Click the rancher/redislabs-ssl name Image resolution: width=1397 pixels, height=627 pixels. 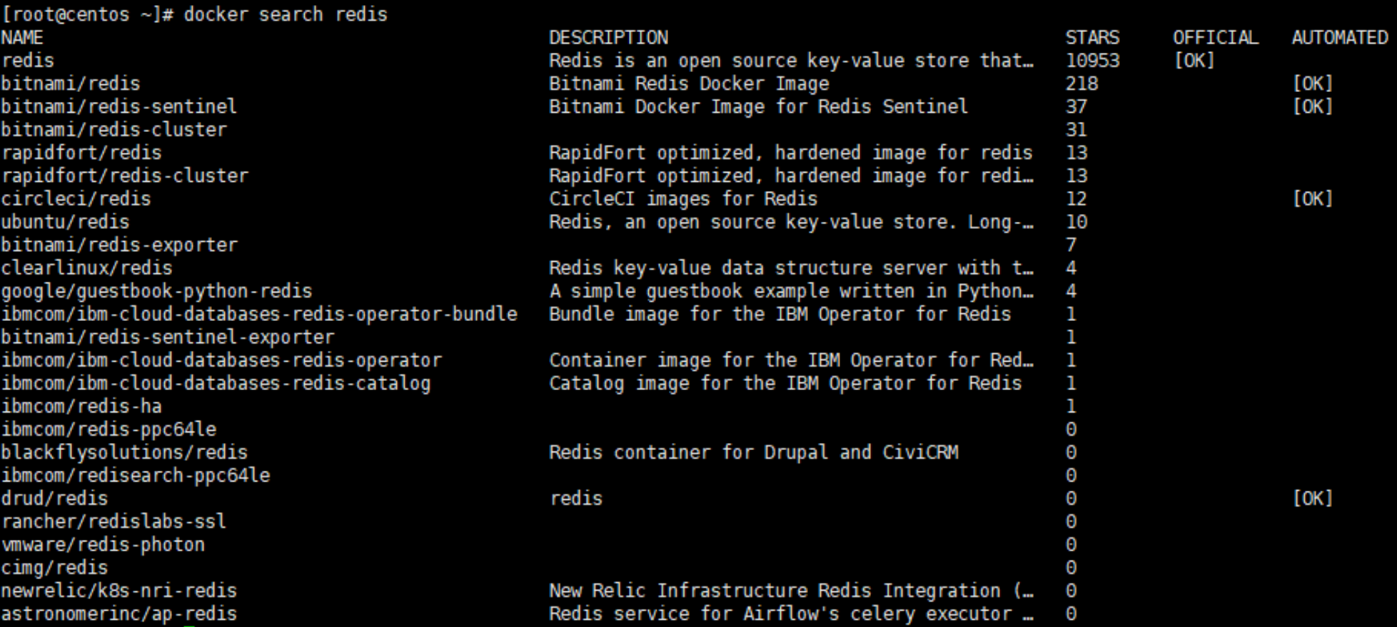click(114, 521)
